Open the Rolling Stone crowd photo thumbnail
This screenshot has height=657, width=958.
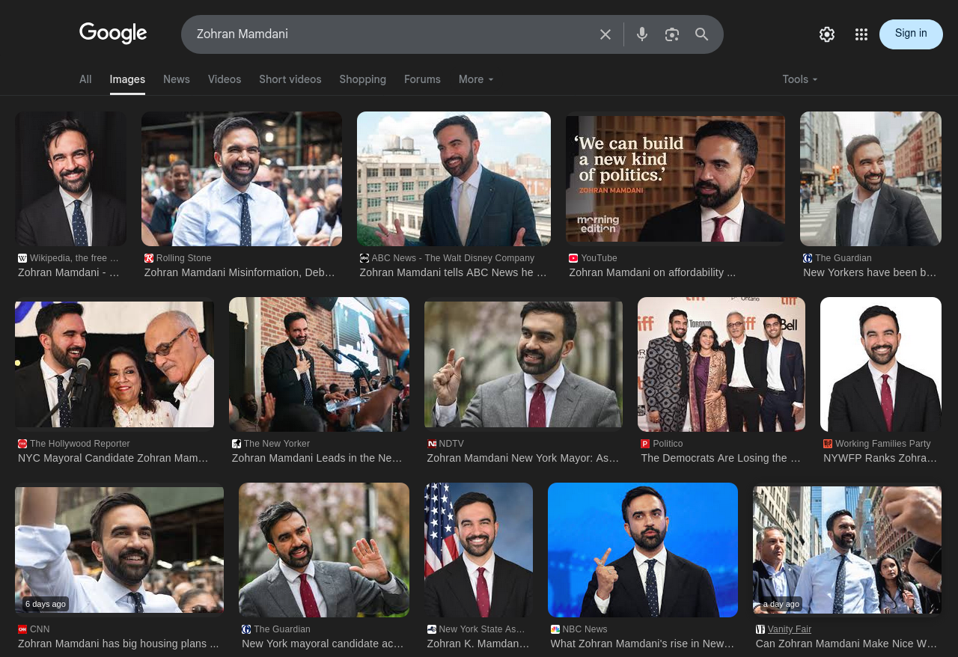(x=242, y=179)
